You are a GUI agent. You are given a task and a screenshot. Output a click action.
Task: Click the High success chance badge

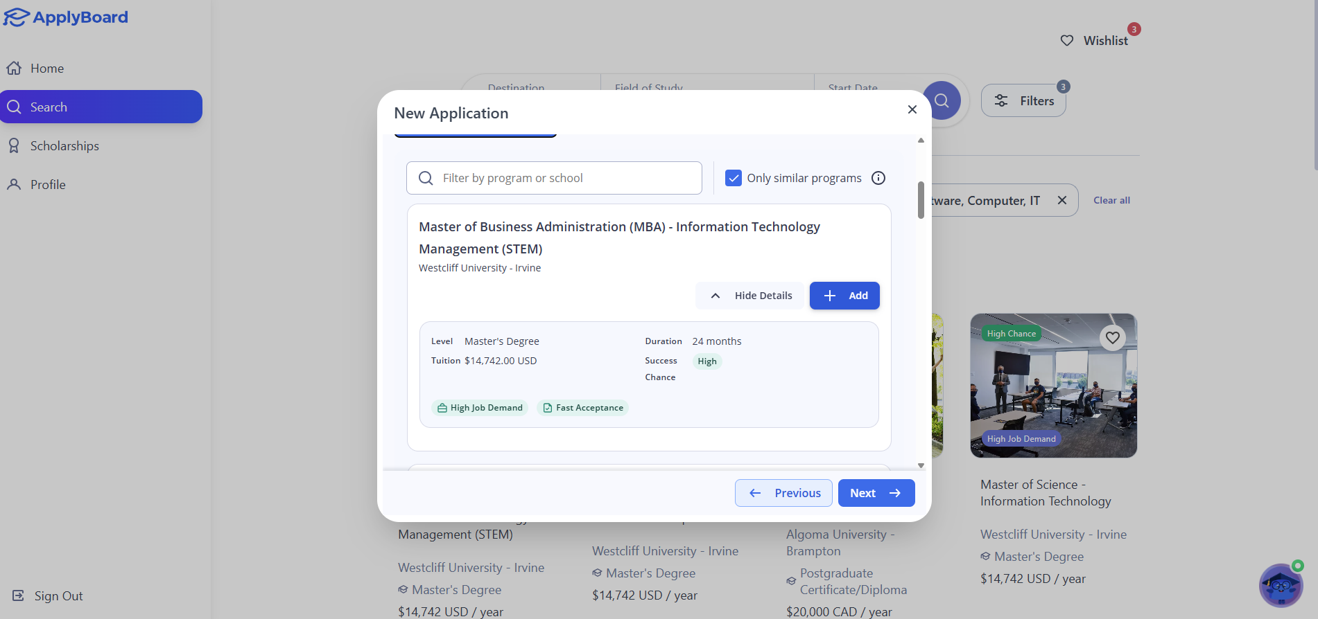[707, 361]
